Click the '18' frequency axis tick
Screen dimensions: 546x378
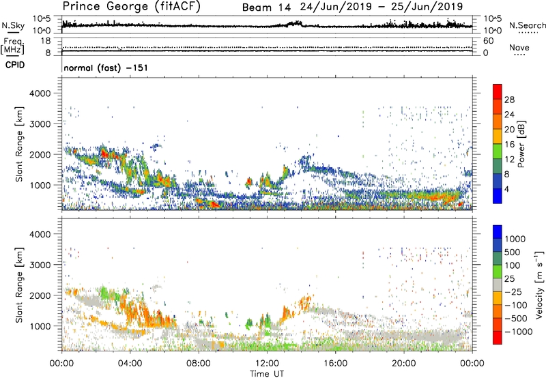pyautogui.click(x=45, y=41)
